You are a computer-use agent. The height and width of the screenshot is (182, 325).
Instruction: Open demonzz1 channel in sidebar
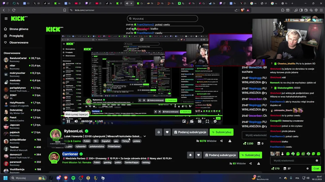[22, 156]
